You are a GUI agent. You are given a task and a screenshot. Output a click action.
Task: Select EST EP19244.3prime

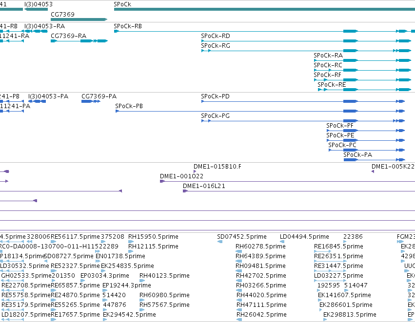(x=127, y=286)
